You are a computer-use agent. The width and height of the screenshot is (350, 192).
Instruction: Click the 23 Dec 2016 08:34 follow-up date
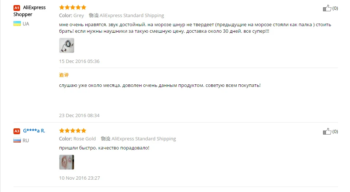coord(79,115)
